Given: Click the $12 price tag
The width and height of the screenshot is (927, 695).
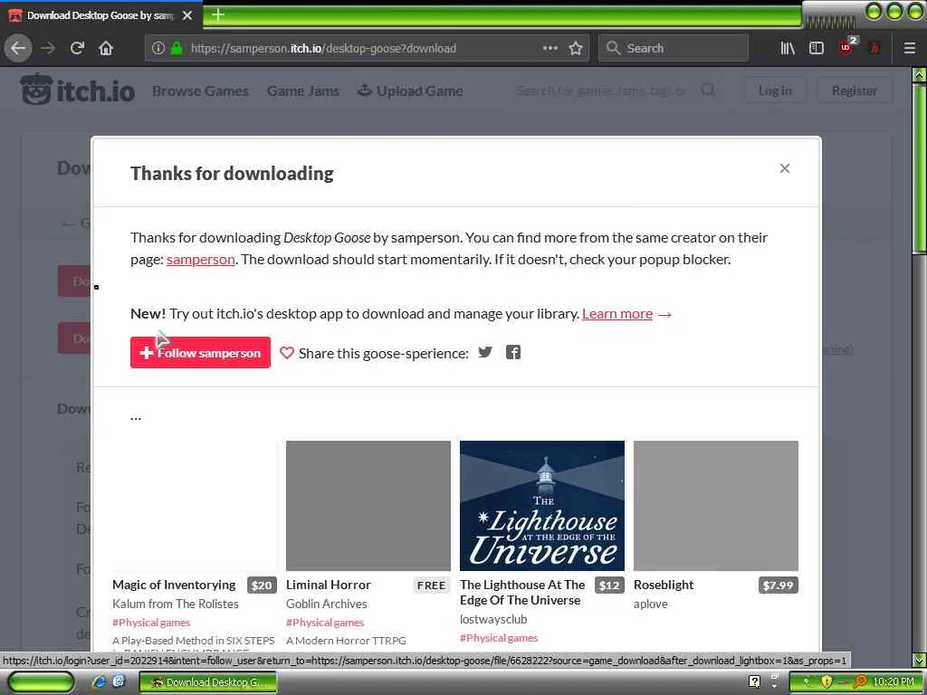Looking at the screenshot, I should (x=609, y=586).
